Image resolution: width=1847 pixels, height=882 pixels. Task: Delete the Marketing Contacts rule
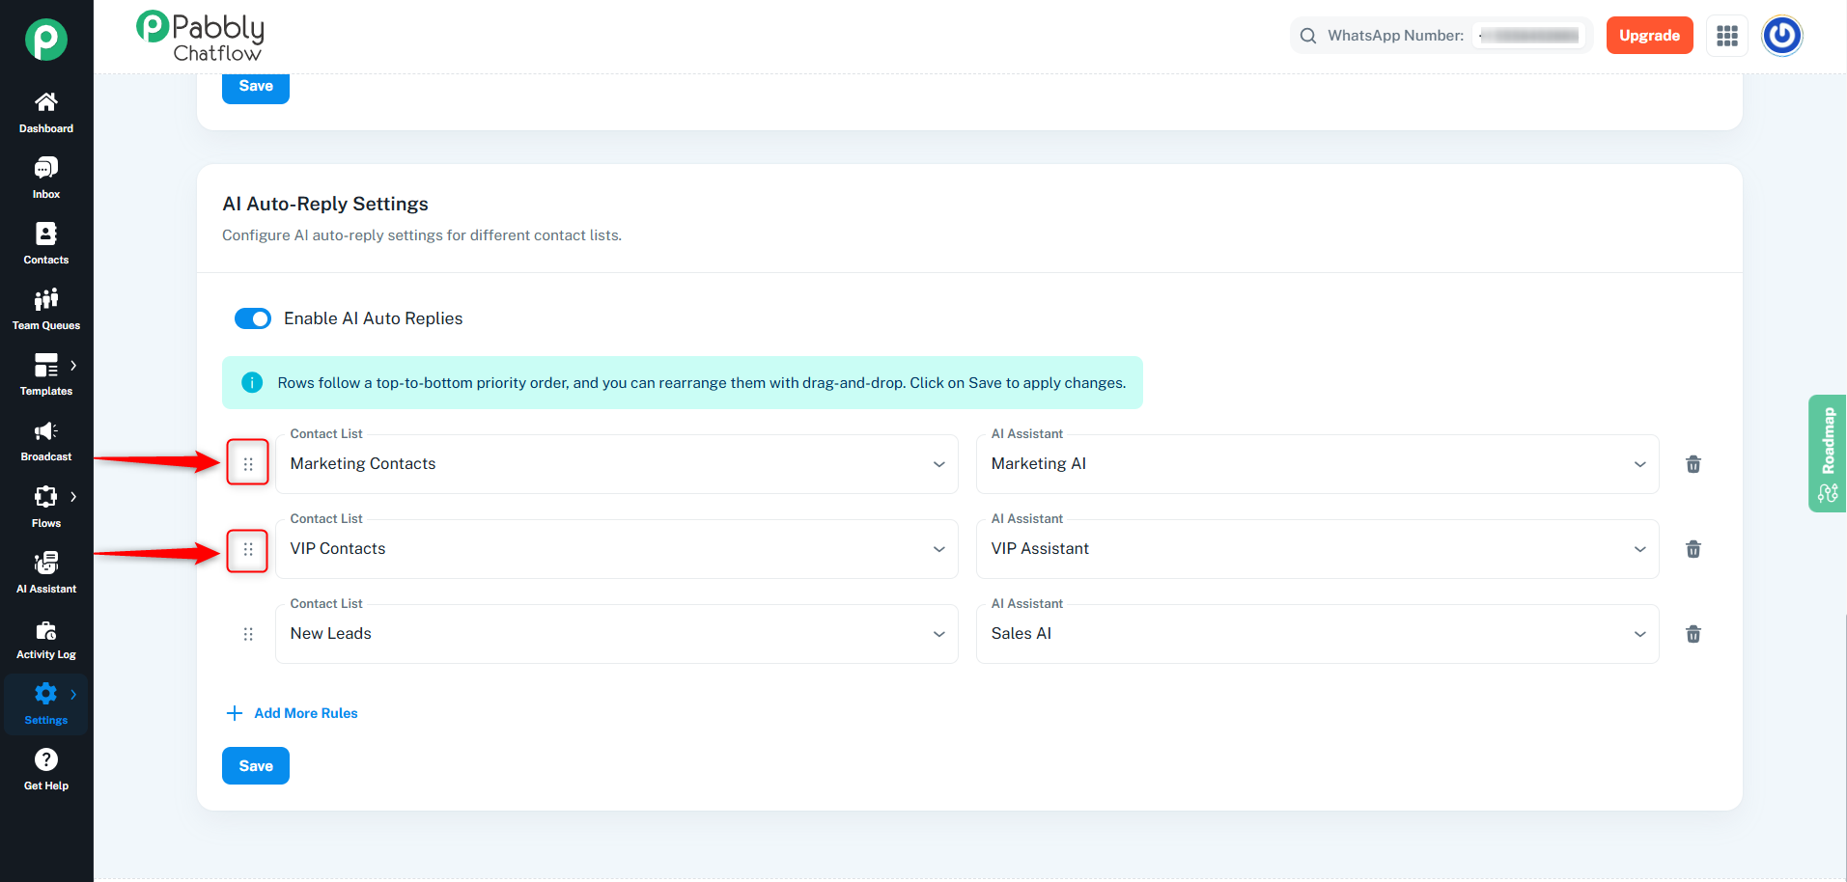click(1693, 464)
